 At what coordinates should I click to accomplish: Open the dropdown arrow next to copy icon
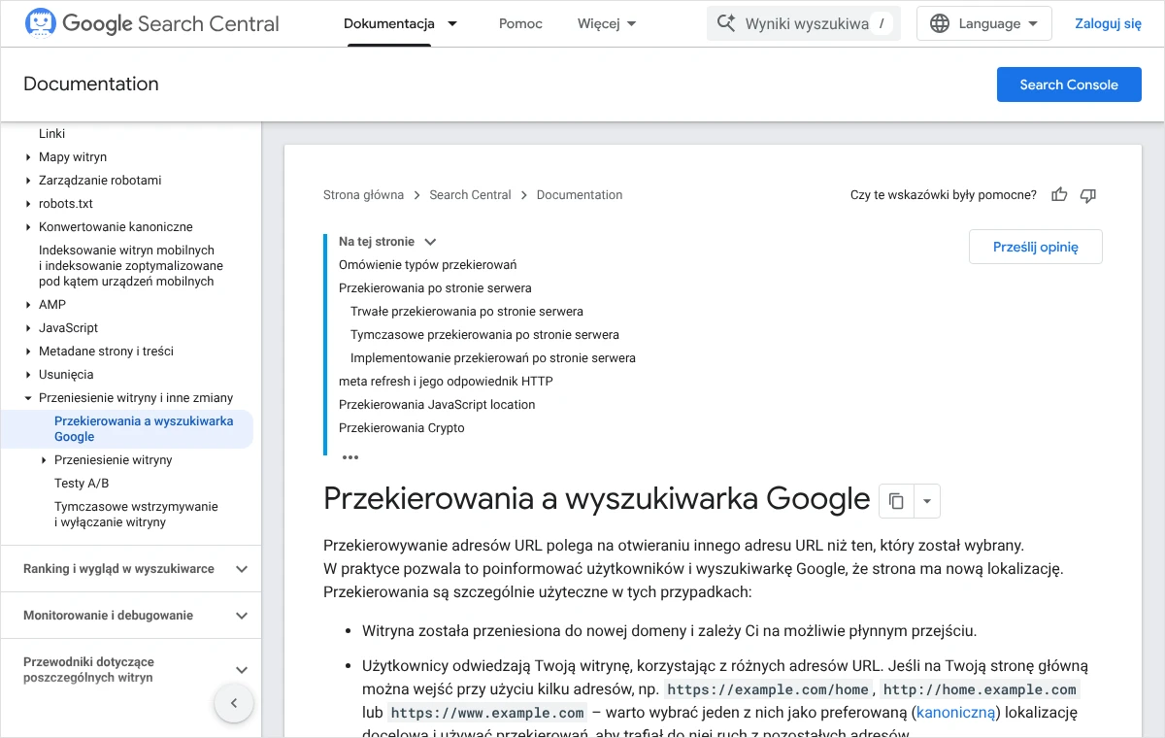[x=927, y=501]
